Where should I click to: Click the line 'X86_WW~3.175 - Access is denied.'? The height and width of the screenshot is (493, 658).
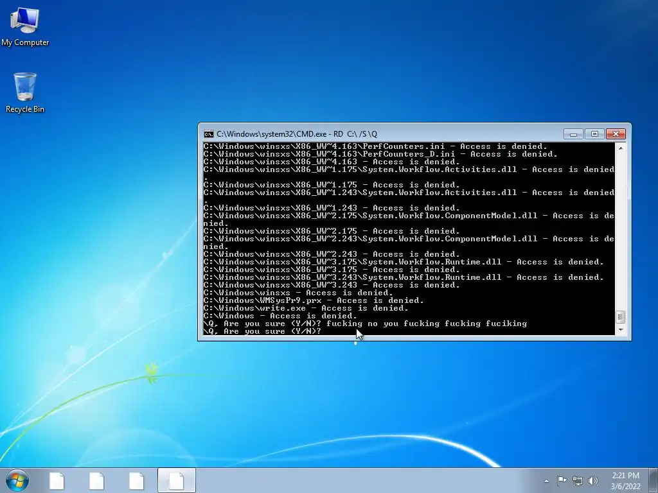pyautogui.click(x=332, y=270)
